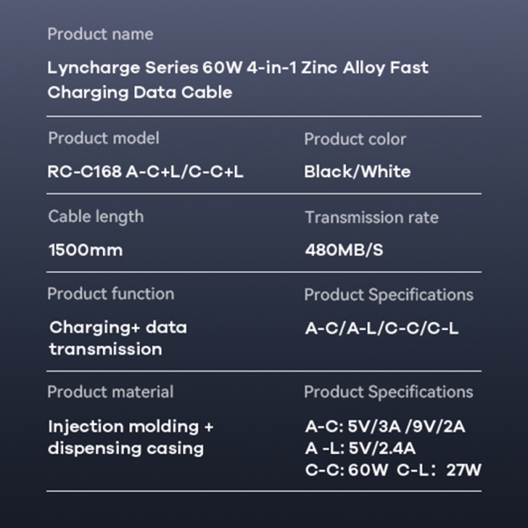528x528 pixels.
Task: Select the 'C-C: 60W C-L: 27W' line
Action: (x=393, y=470)
